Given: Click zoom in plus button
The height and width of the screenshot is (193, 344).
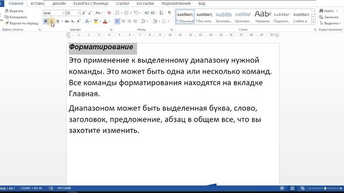Looking at the screenshot, I should [341, 188].
